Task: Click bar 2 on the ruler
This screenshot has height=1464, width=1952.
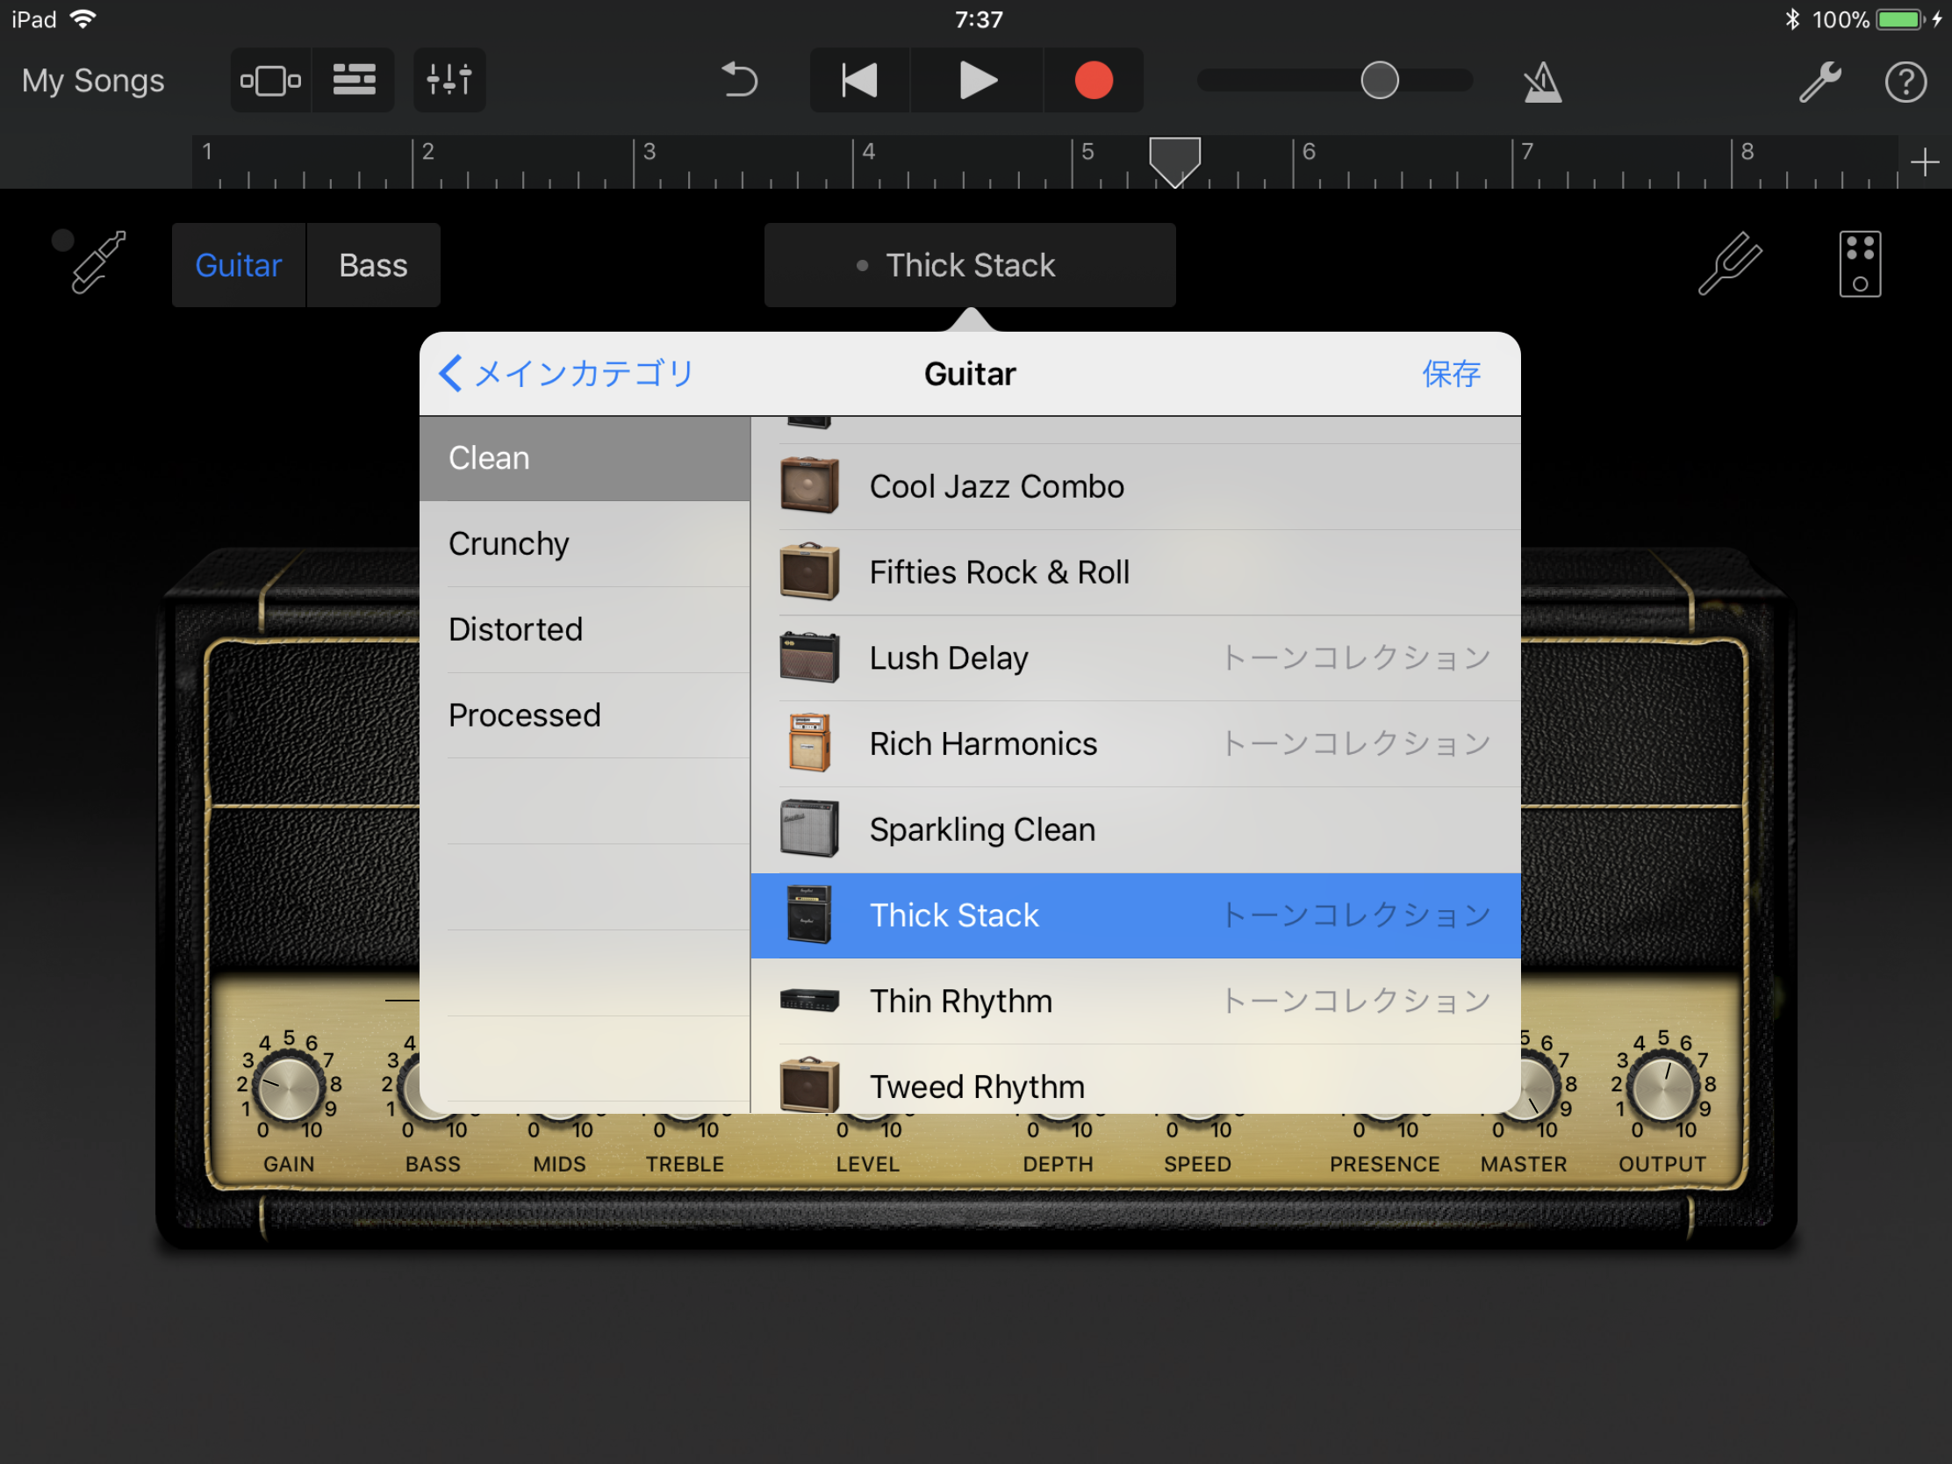Action: (427, 152)
